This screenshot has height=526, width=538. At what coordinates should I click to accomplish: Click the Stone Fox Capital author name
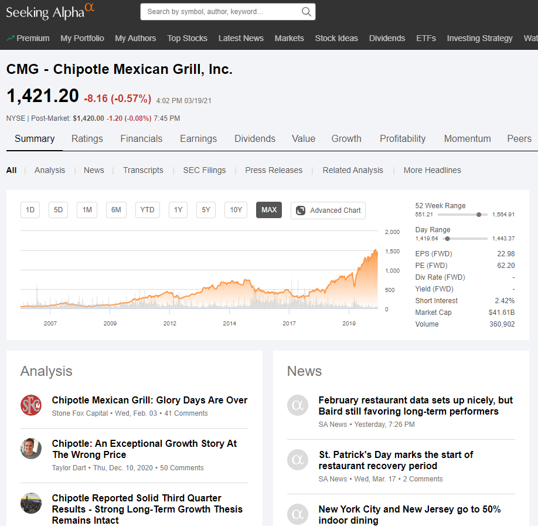pyautogui.click(x=80, y=413)
